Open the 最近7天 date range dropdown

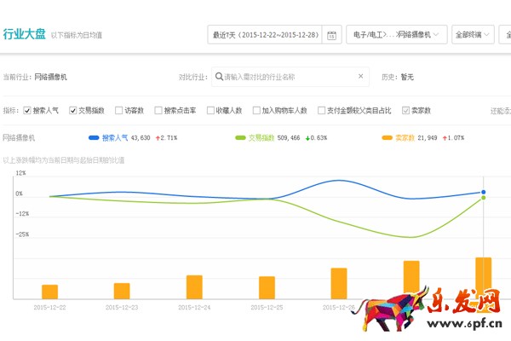click(x=266, y=35)
